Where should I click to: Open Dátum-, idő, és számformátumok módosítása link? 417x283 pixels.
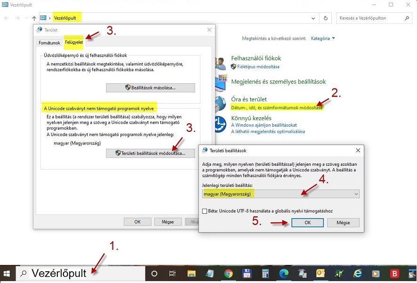[x=277, y=107]
